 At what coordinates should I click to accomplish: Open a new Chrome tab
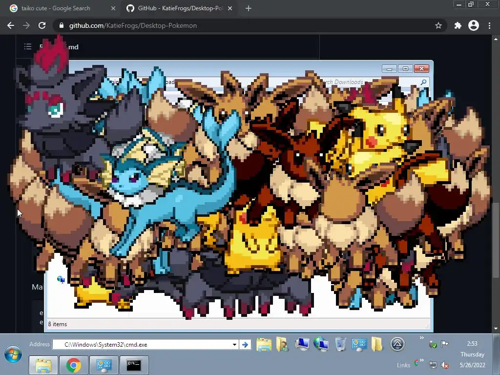click(x=249, y=8)
